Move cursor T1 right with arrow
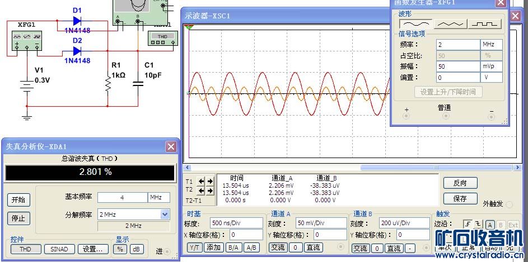Screen dimensions: 528x262 [x=210, y=181]
